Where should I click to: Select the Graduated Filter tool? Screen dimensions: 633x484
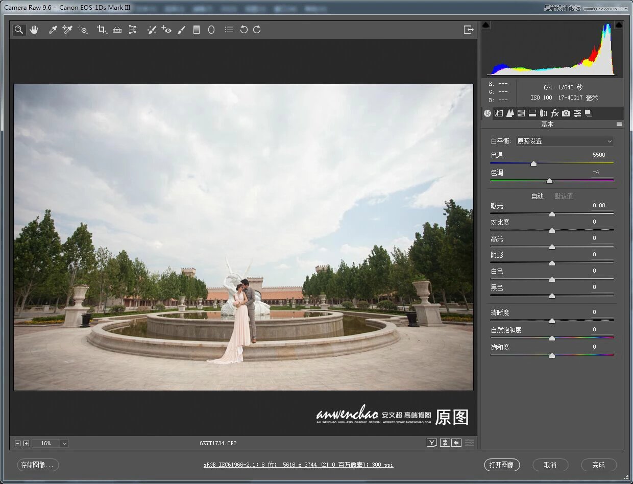coord(197,30)
